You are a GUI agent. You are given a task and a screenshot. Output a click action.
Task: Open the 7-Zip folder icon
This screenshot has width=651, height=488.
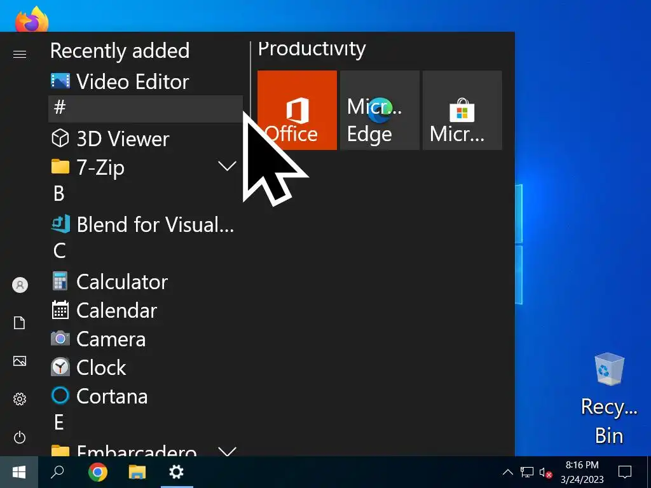click(60, 167)
